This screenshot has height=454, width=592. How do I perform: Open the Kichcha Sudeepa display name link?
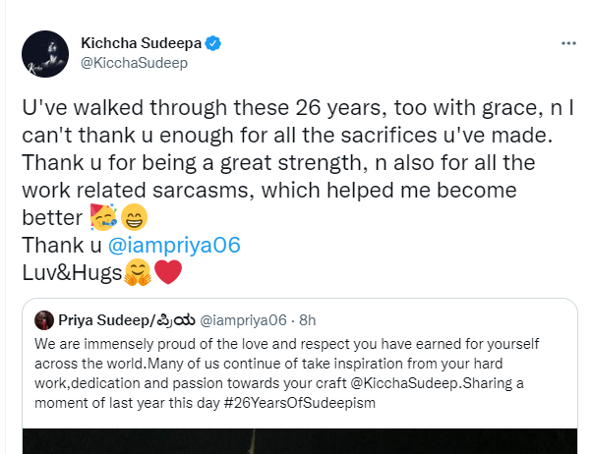coord(140,44)
